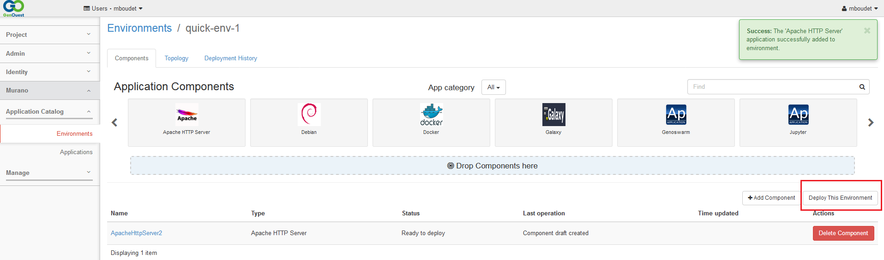Select the Apache HTTP Server component icon
The width and height of the screenshot is (884, 260).
tap(187, 115)
